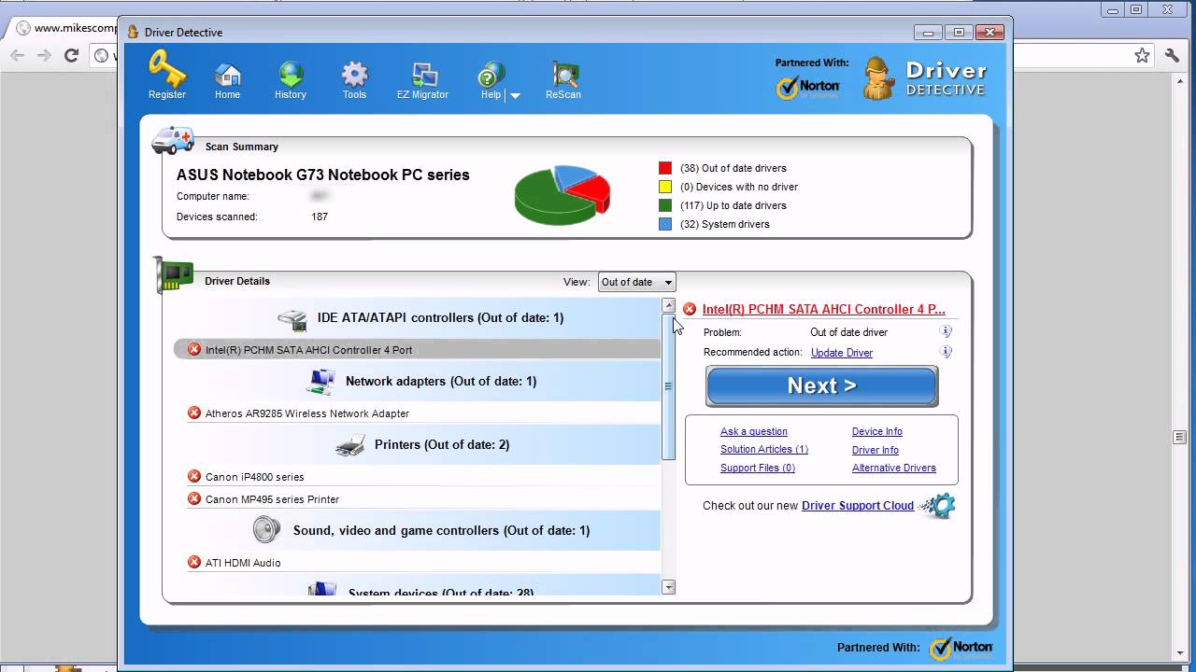
Task: Select IDE ATA/ATAPI controllers category header
Action: pos(417,318)
